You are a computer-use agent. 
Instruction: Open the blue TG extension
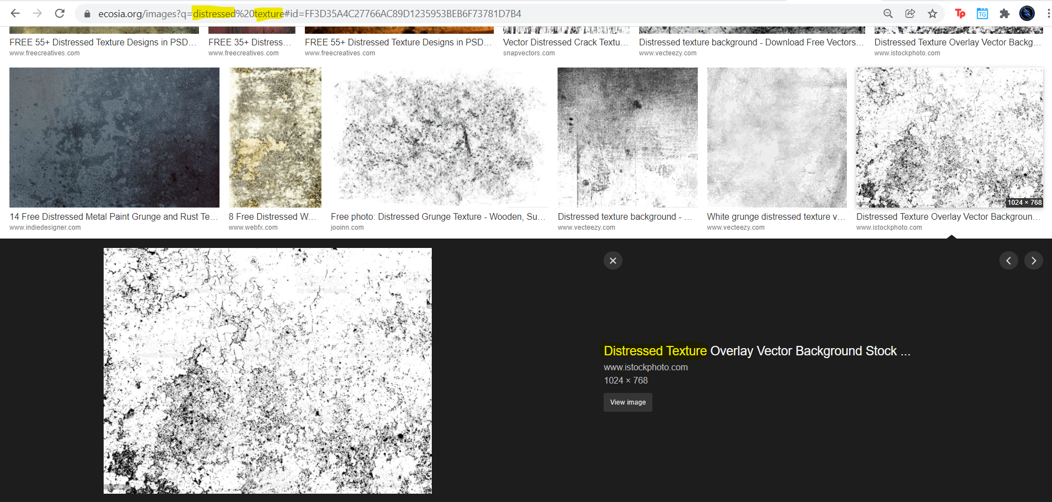(982, 13)
